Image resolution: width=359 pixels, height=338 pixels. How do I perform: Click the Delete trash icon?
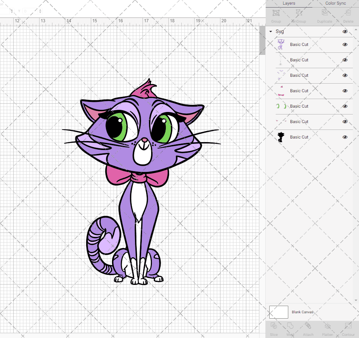click(348, 13)
